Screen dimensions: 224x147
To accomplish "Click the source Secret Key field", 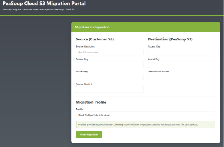I will click(109, 77).
